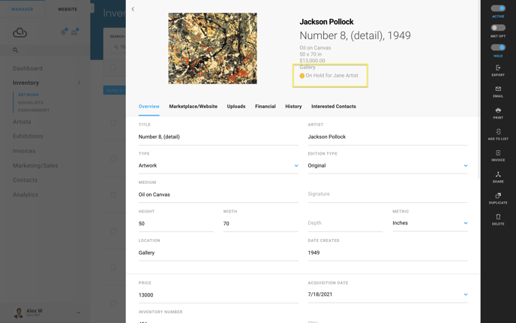Open Marketing/Sales in the sidebar
Screen dimensions: 516x323
(35, 165)
